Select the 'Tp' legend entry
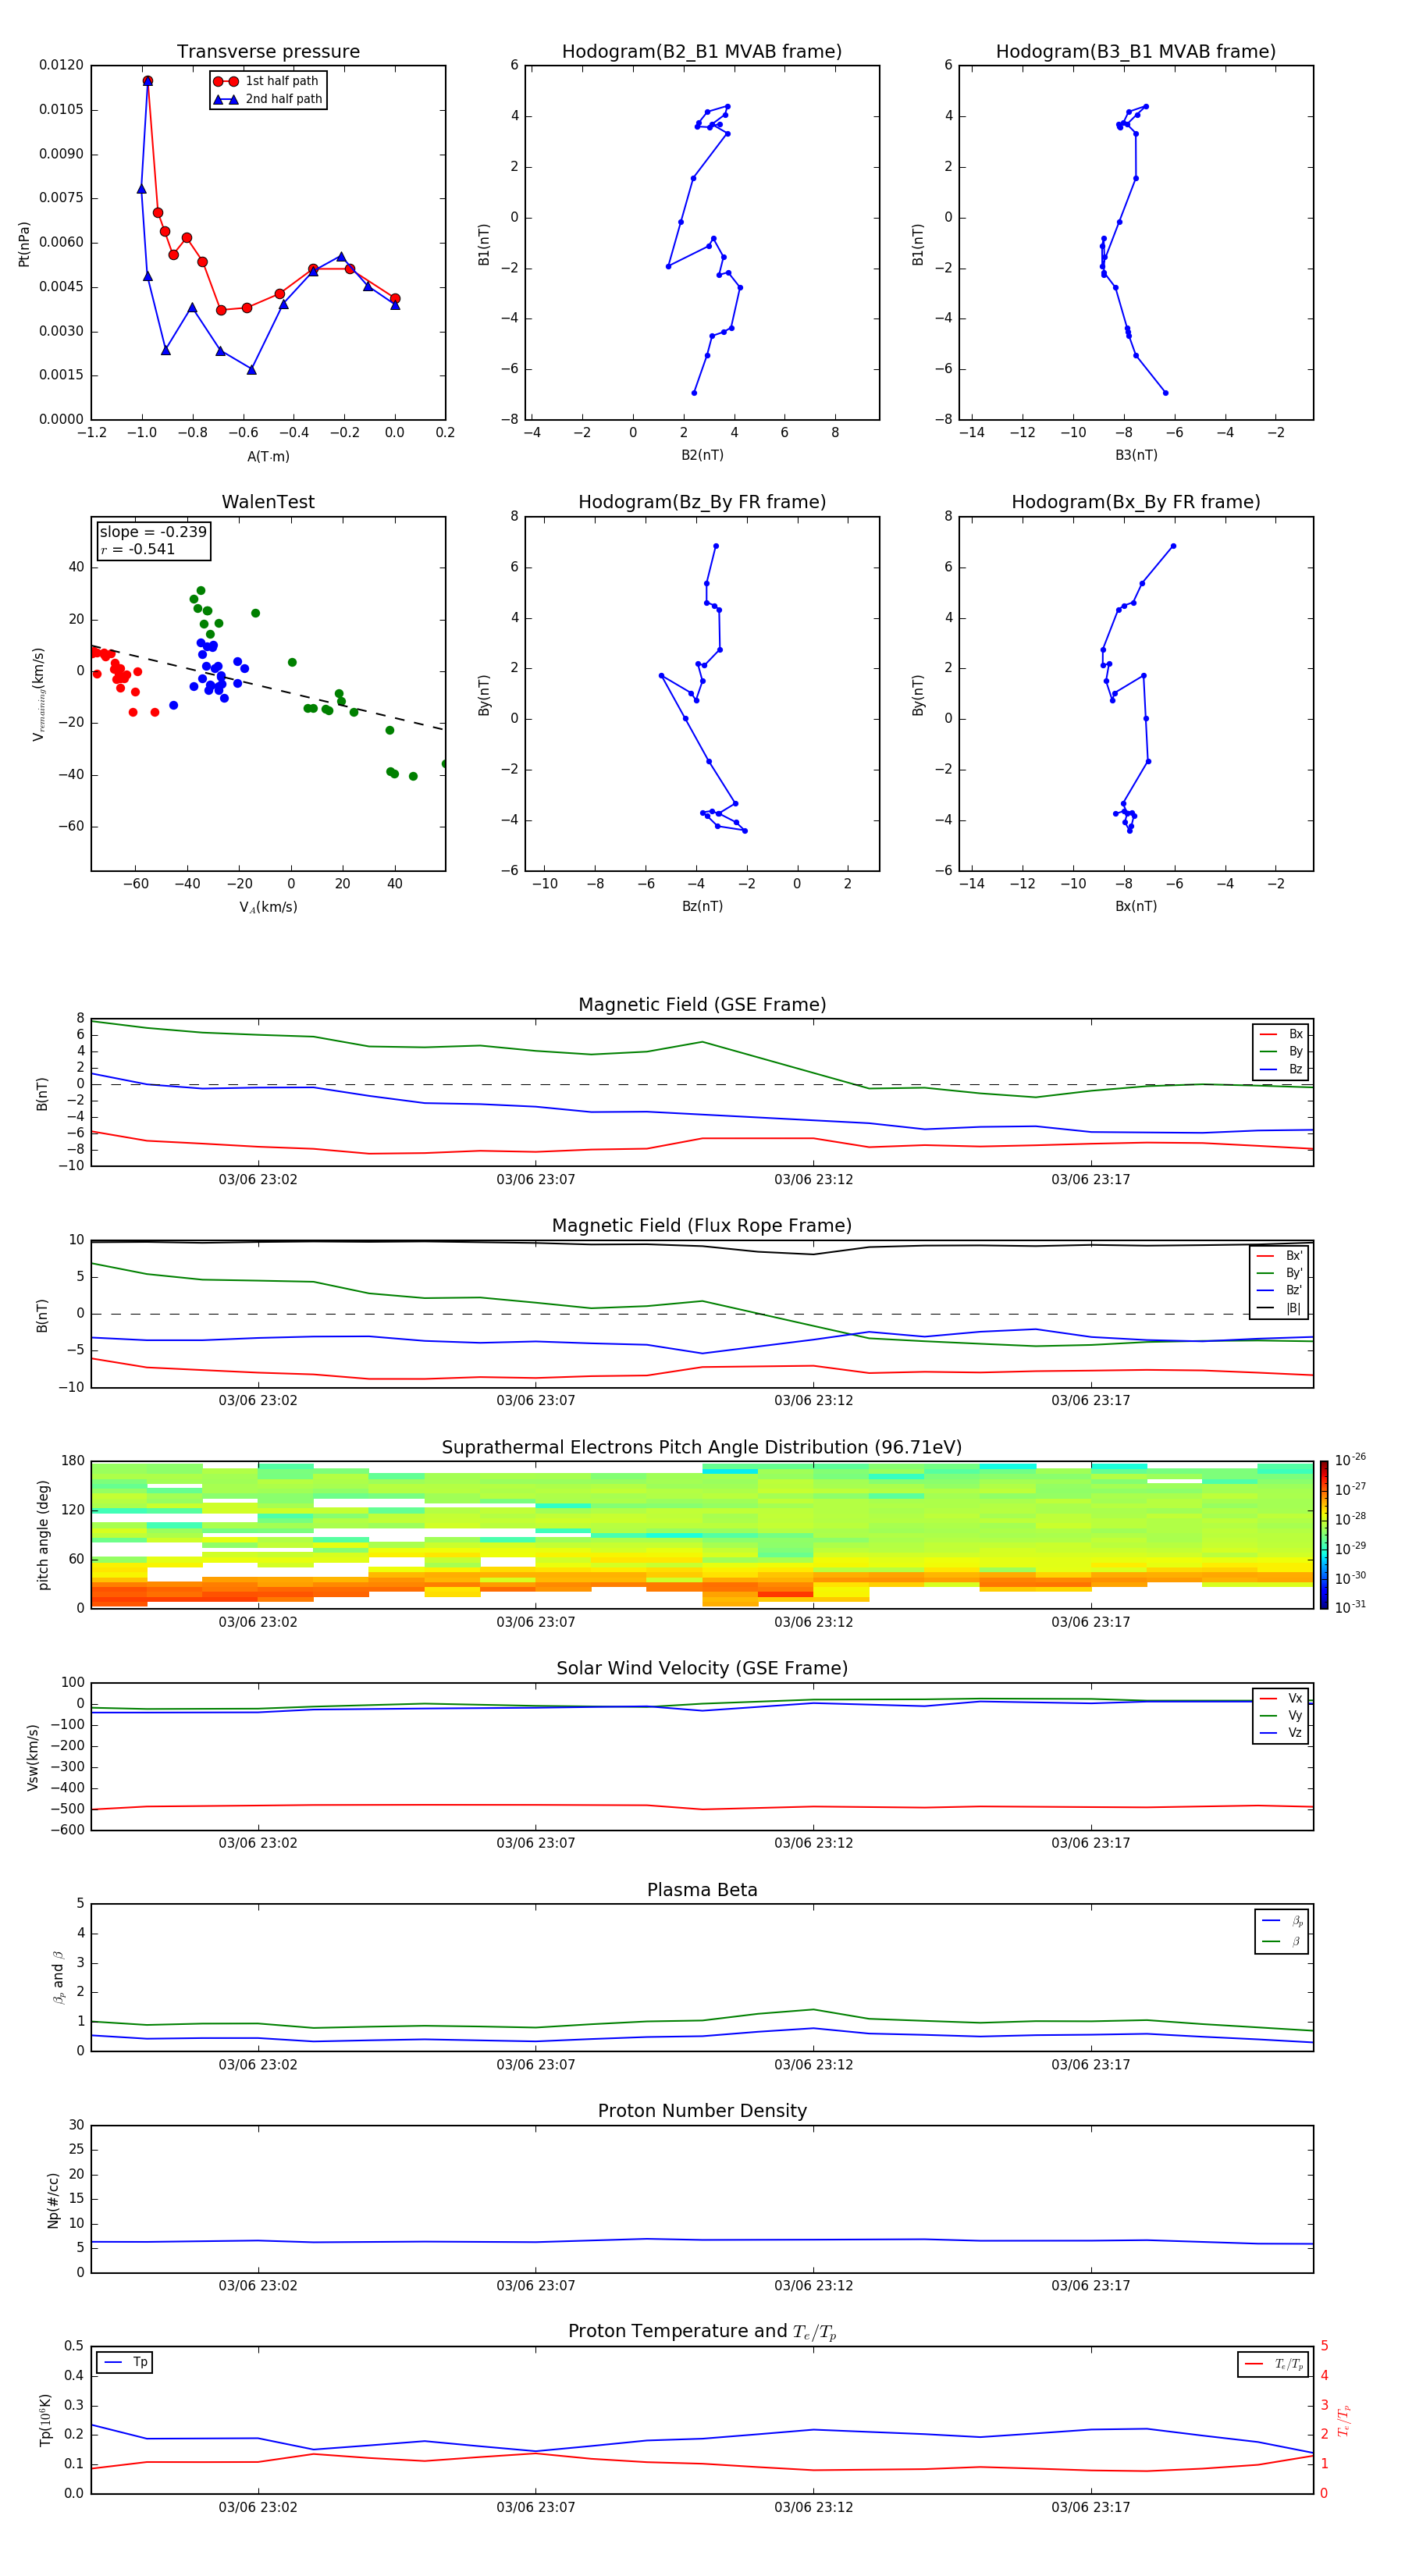 tap(126, 2362)
